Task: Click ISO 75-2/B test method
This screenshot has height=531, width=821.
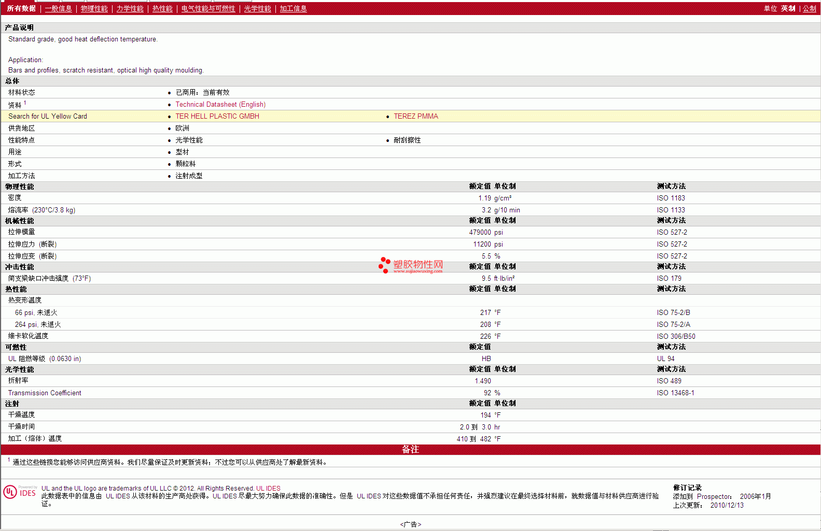Action: click(673, 312)
